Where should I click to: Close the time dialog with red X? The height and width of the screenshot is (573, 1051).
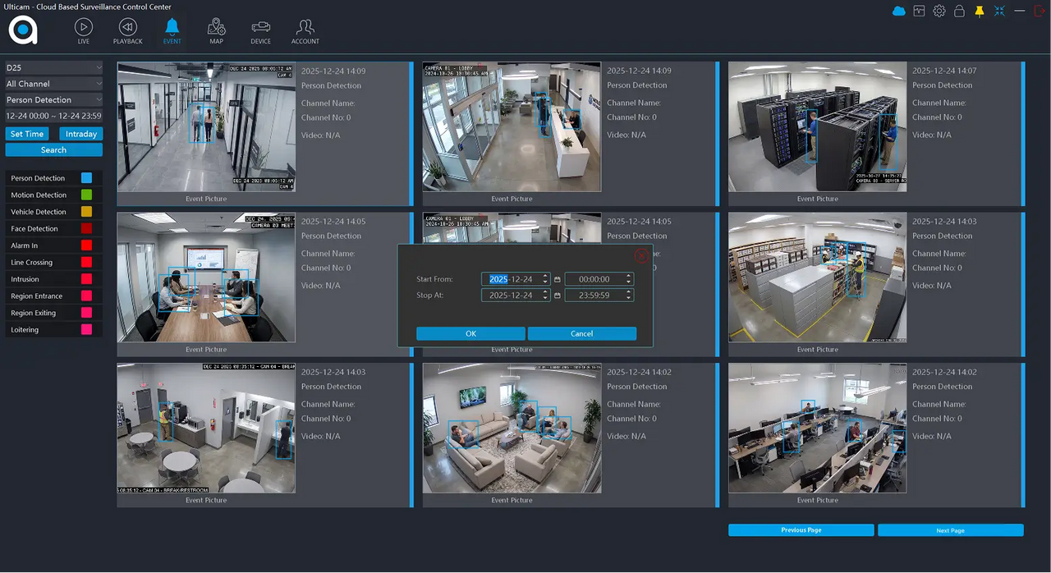(641, 256)
